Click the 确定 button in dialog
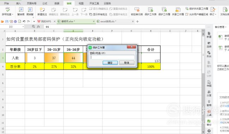This screenshot has width=229, height=134. 110,63
